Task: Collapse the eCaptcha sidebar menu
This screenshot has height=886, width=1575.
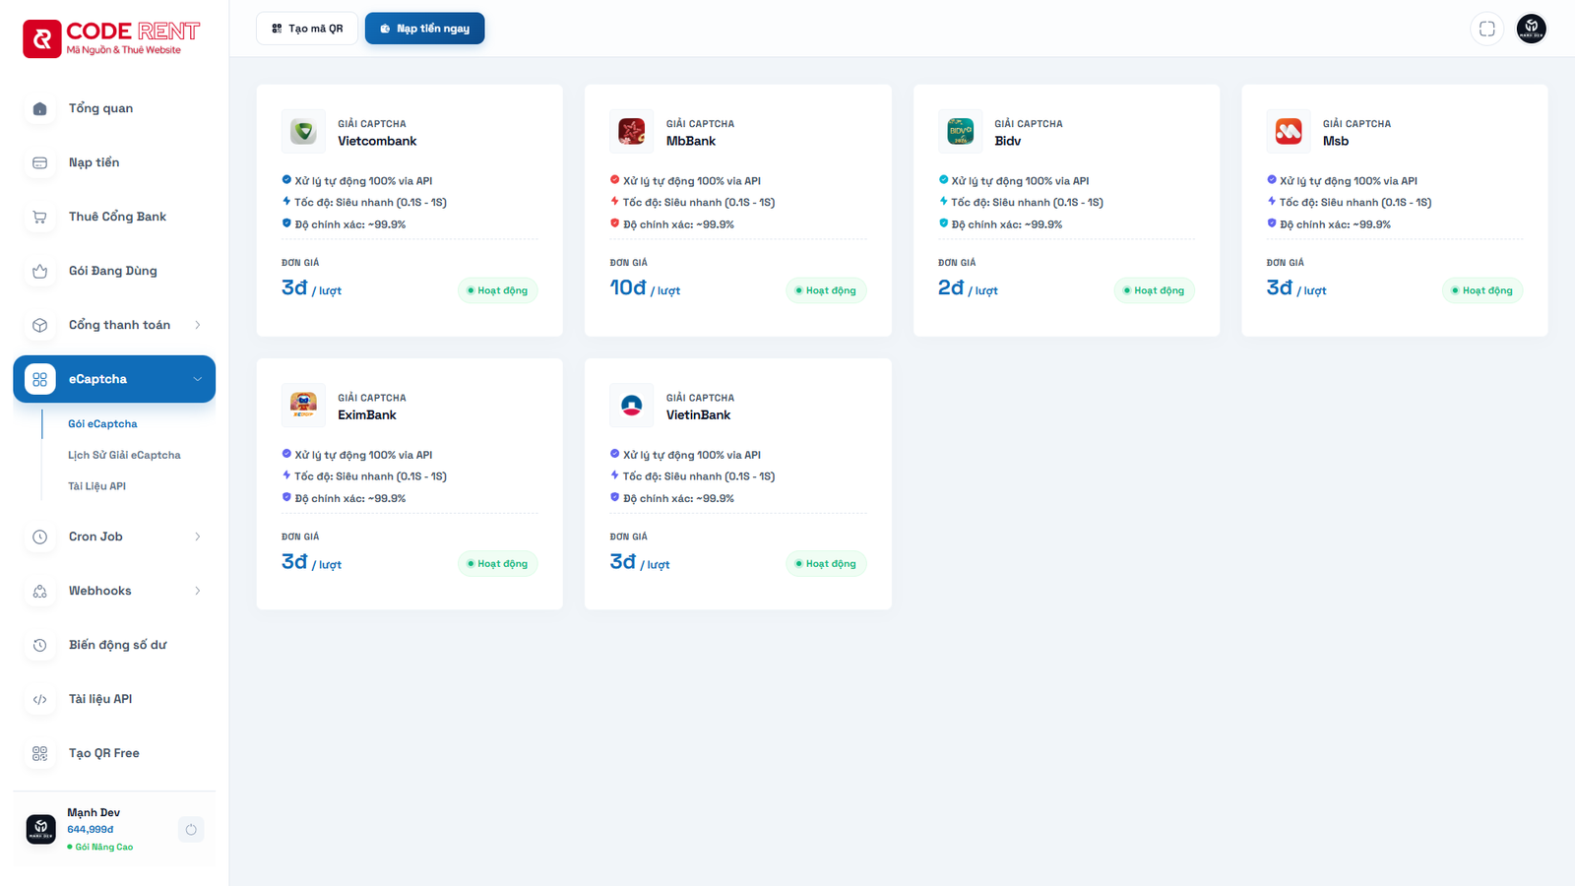Action: (x=197, y=379)
